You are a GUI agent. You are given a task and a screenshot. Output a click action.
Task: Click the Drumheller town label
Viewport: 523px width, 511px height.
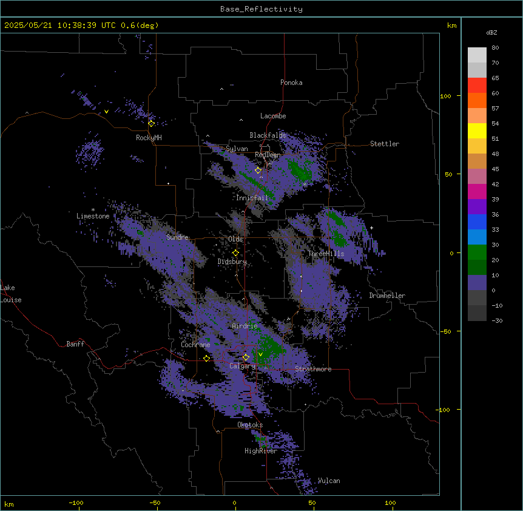387,296
